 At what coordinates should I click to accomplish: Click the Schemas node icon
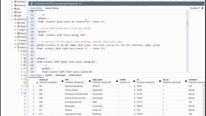coord(18,47)
